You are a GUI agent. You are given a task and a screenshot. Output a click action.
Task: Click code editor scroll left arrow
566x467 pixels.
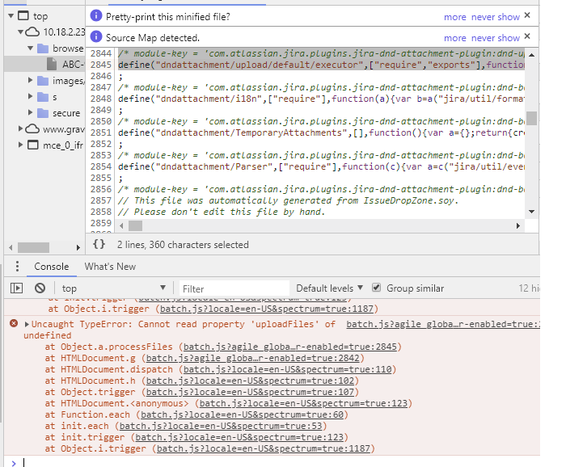(x=121, y=225)
